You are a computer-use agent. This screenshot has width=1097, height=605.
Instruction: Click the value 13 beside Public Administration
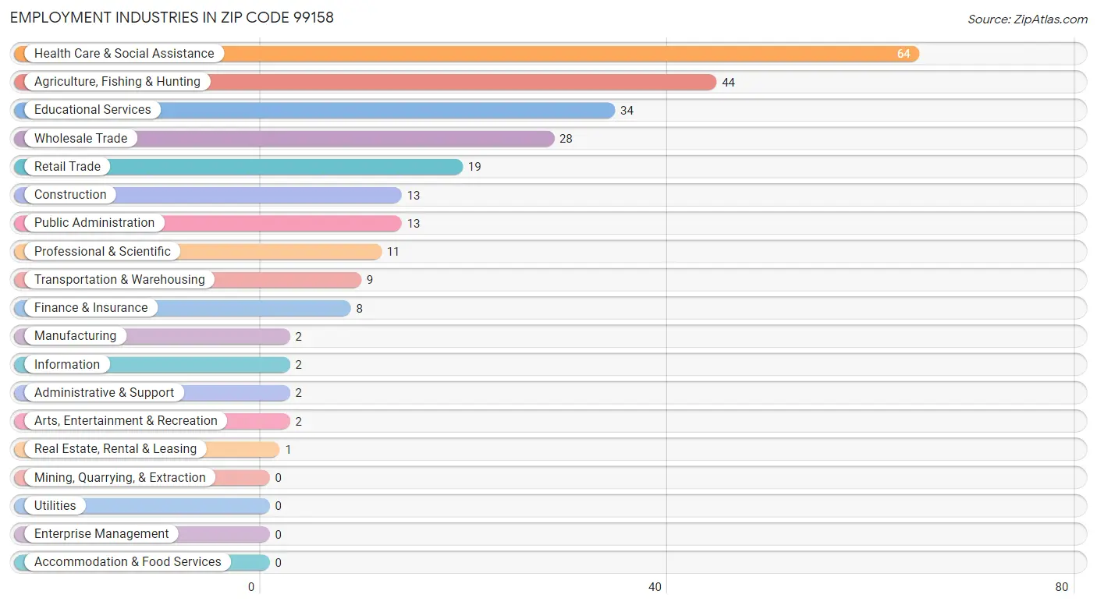click(413, 224)
